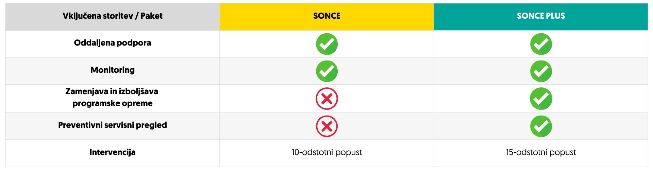Click the Vključena storitev / Paket header
The image size is (653, 170).
pyautogui.click(x=113, y=16)
